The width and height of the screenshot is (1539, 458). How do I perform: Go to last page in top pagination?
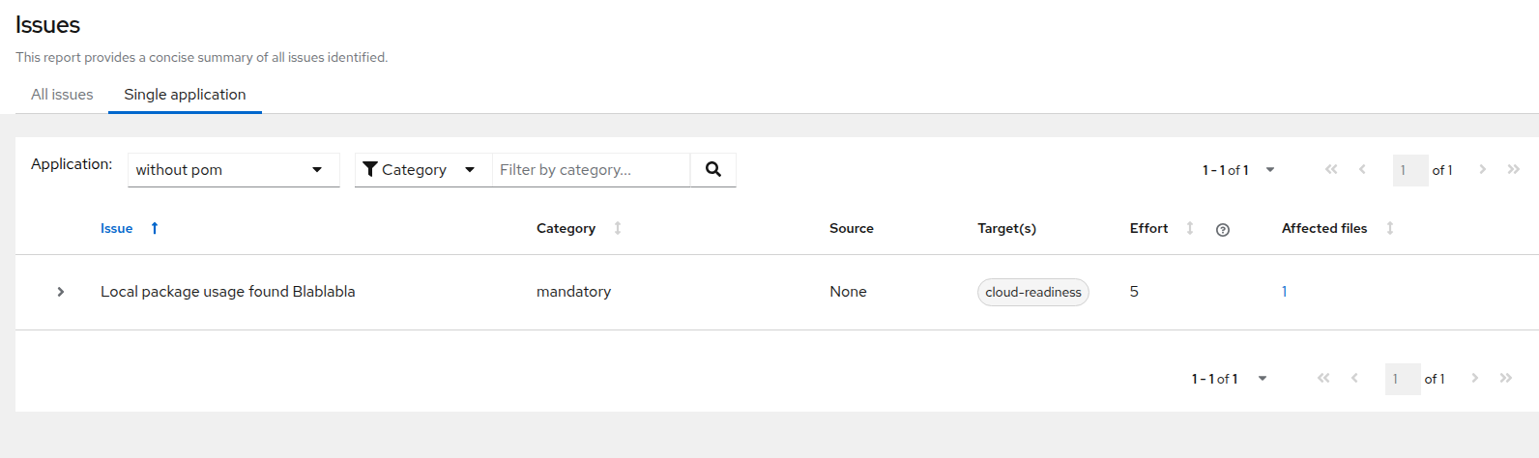tap(1513, 169)
